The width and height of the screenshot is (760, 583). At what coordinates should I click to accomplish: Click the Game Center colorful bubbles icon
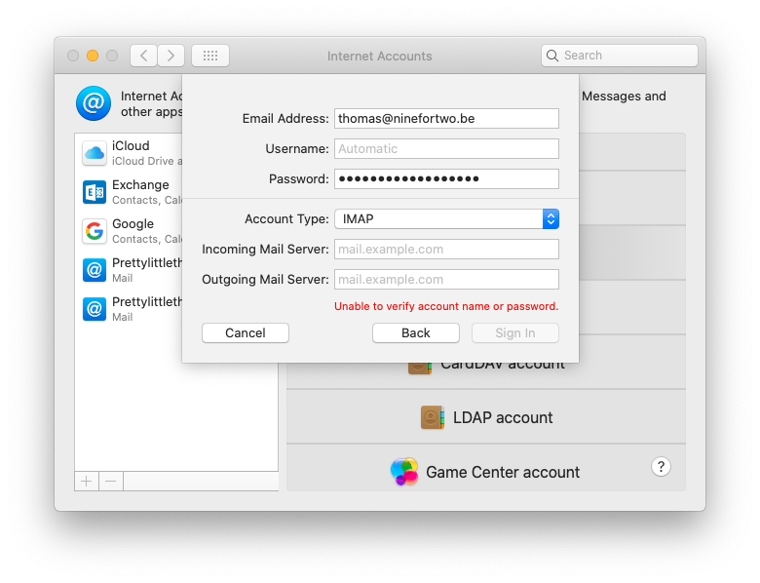click(404, 472)
